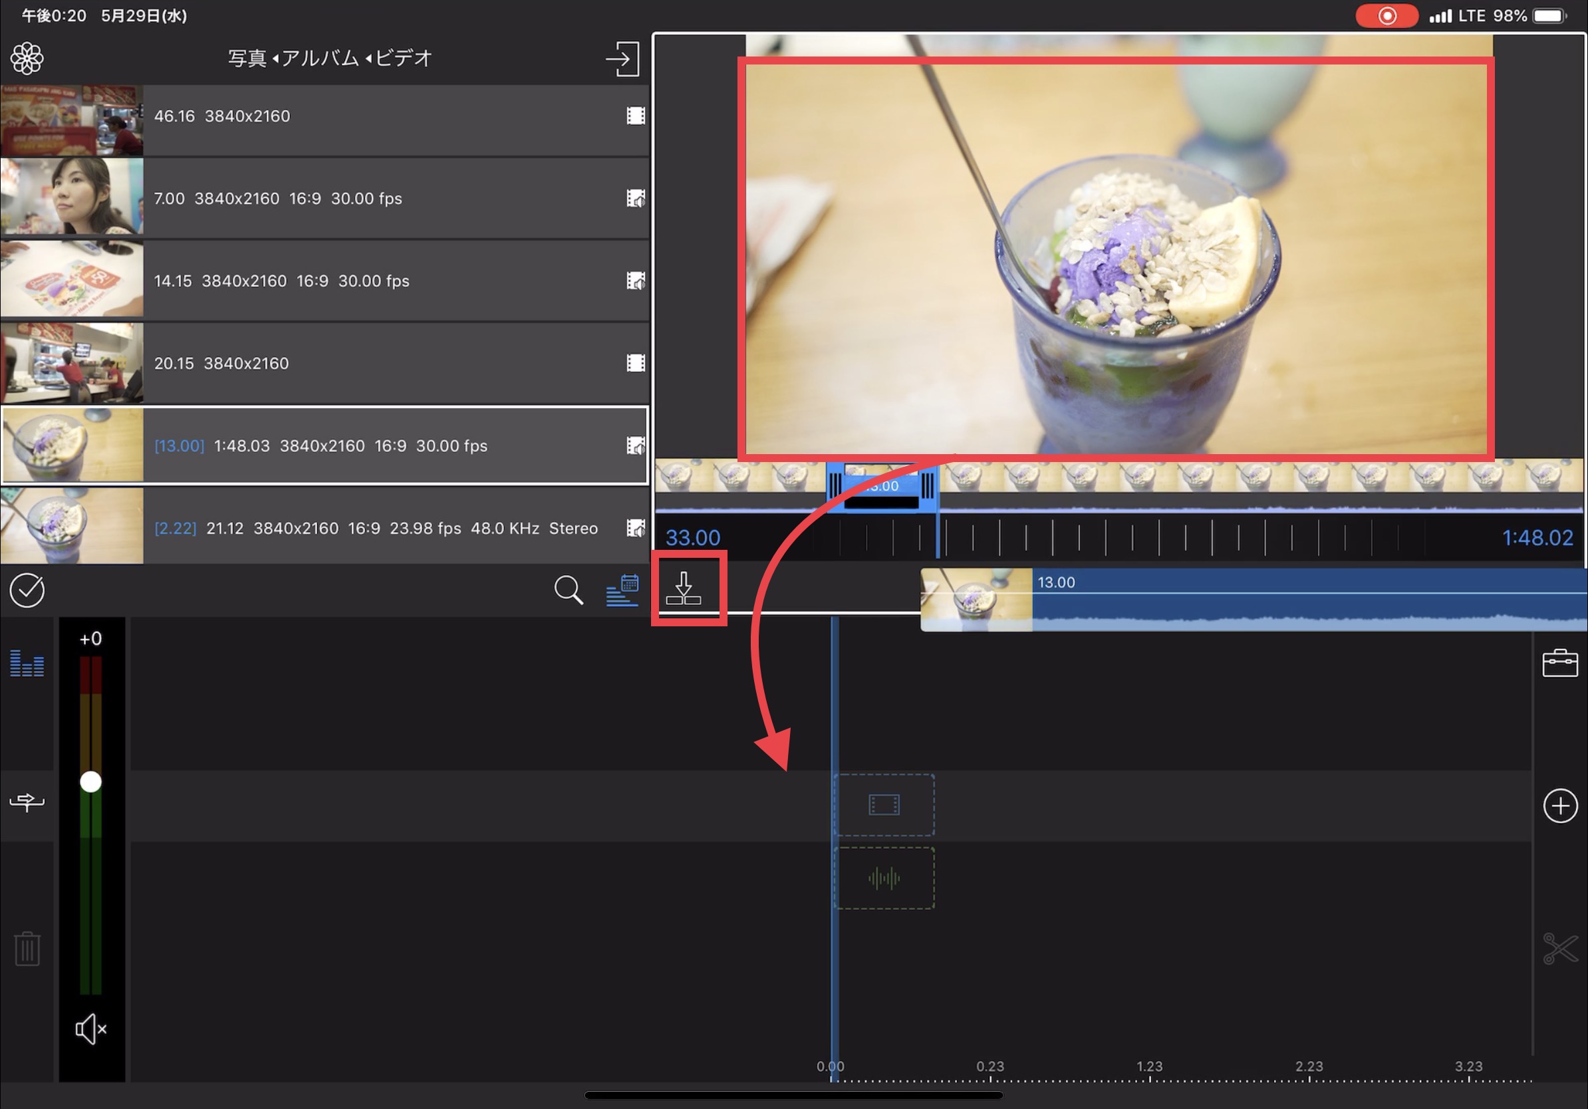Viewport: 1588px width, 1109px height.
Task: Toggle the checkmark selection circle
Action: [x=27, y=590]
